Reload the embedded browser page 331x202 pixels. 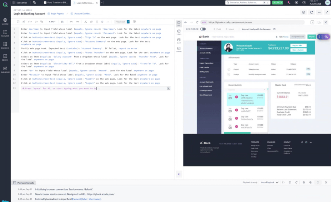[197, 22]
